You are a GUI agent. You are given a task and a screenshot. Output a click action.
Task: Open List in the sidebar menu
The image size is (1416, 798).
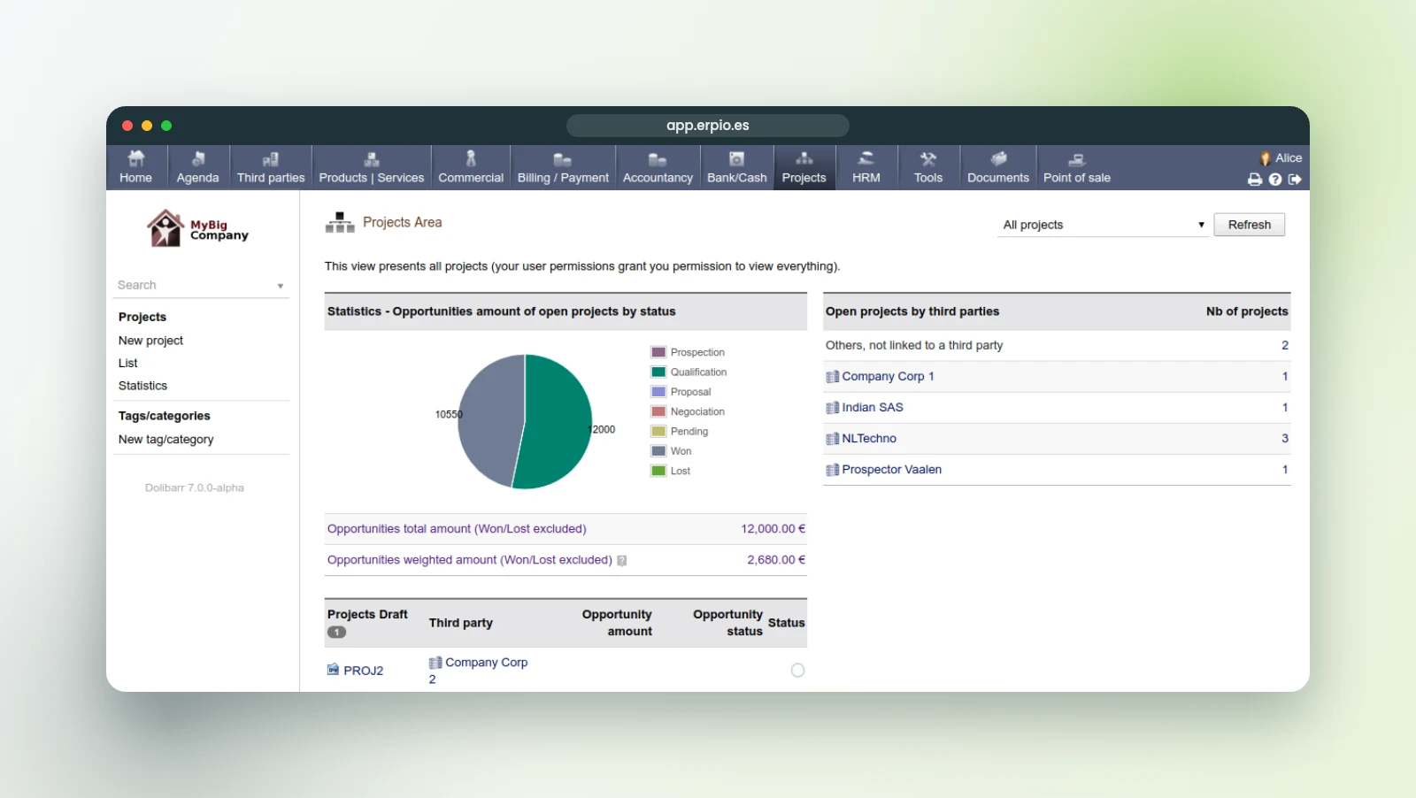pyautogui.click(x=128, y=364)
